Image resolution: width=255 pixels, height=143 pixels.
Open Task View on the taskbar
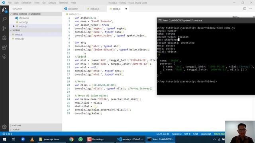tap(14, 139)
